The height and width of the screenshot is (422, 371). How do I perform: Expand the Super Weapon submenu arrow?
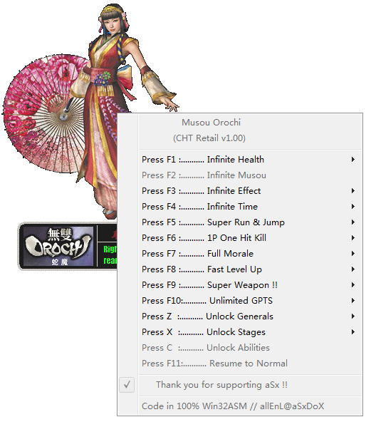353,284
